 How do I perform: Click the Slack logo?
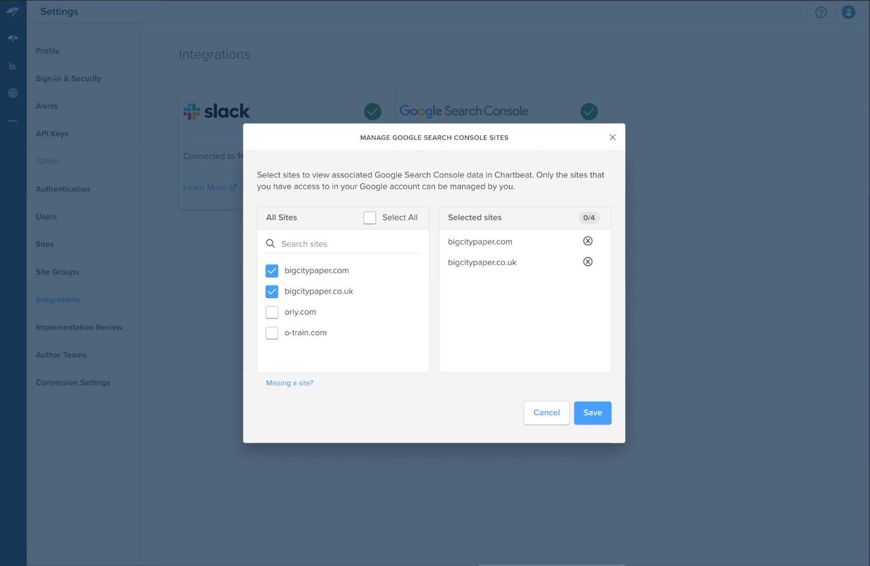tap(216, 111)
